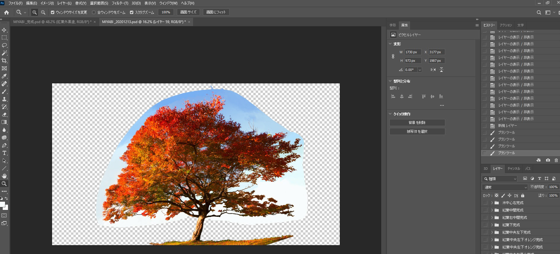Image resolution: width=560 pixels, height=254 pixels.
Task: Click the Home icon in options bar
Action: 7,12
